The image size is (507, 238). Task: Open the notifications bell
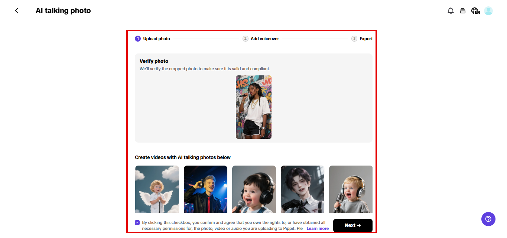[451, 11]
